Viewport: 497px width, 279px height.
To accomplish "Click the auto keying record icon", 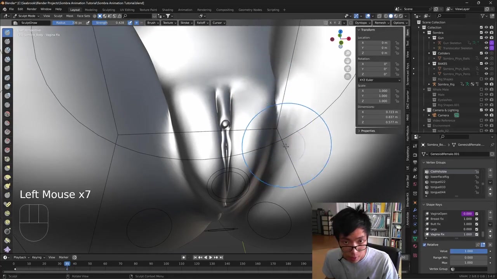I will [184, 257].
